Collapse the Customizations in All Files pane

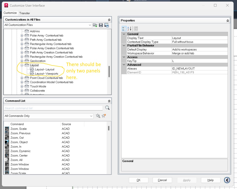(109, 20)
